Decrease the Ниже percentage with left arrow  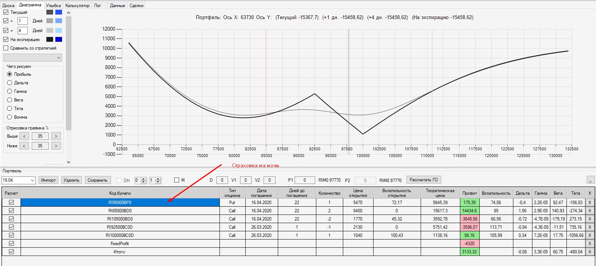point(24,146)
